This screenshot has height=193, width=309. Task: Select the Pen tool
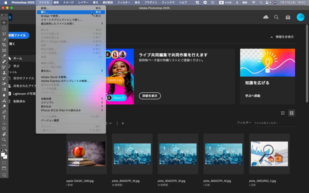click(x=4, y=112)
